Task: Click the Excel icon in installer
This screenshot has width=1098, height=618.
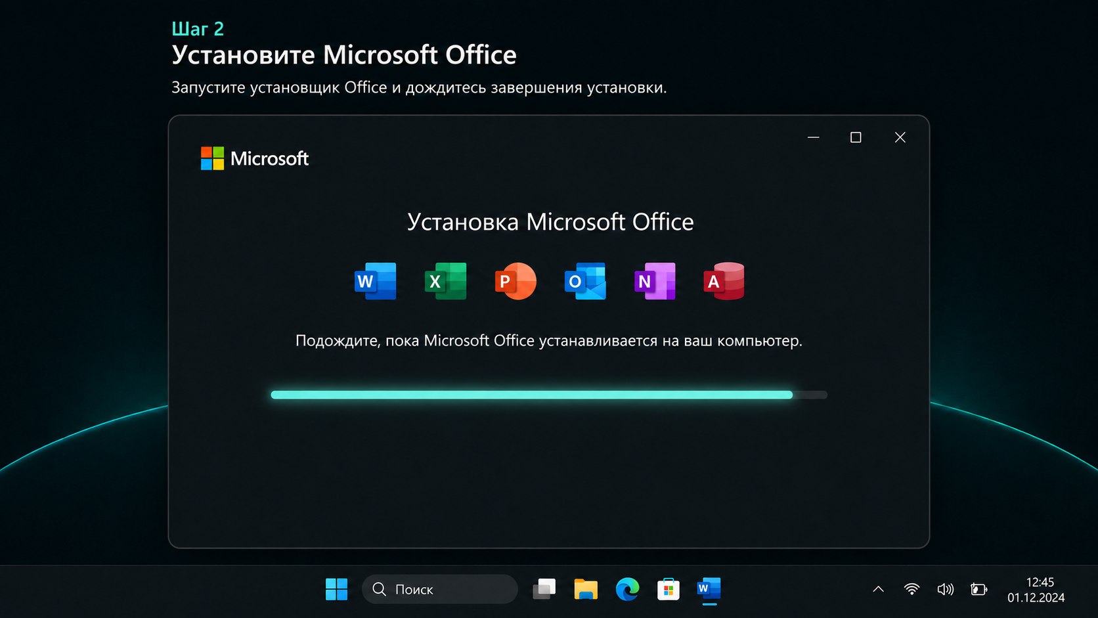Action: point(445,281)
